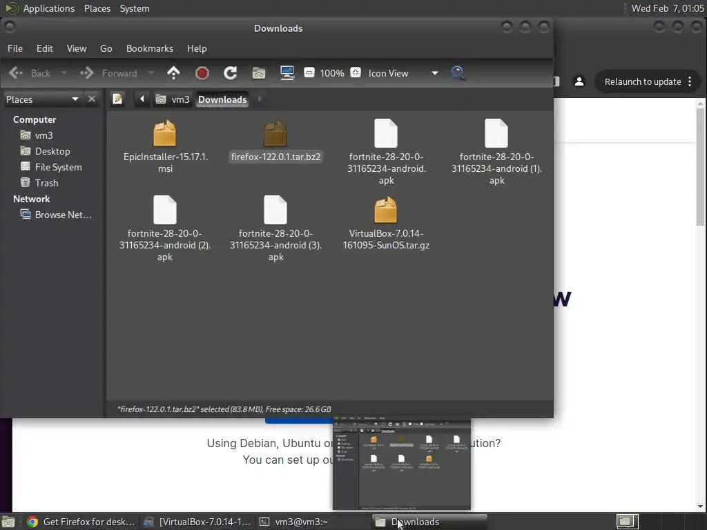Click the clock showing Wed Feb 7
Image resolution: width=707 pixels, height=530 pixels.
(668, 8)
